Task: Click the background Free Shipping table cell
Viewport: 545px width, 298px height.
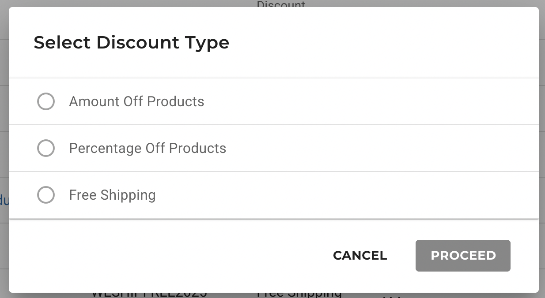Action: [x=299, y=294]
